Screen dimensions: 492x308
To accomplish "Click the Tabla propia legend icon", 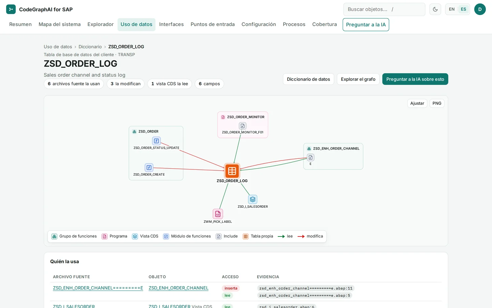I will pos(246,236).
